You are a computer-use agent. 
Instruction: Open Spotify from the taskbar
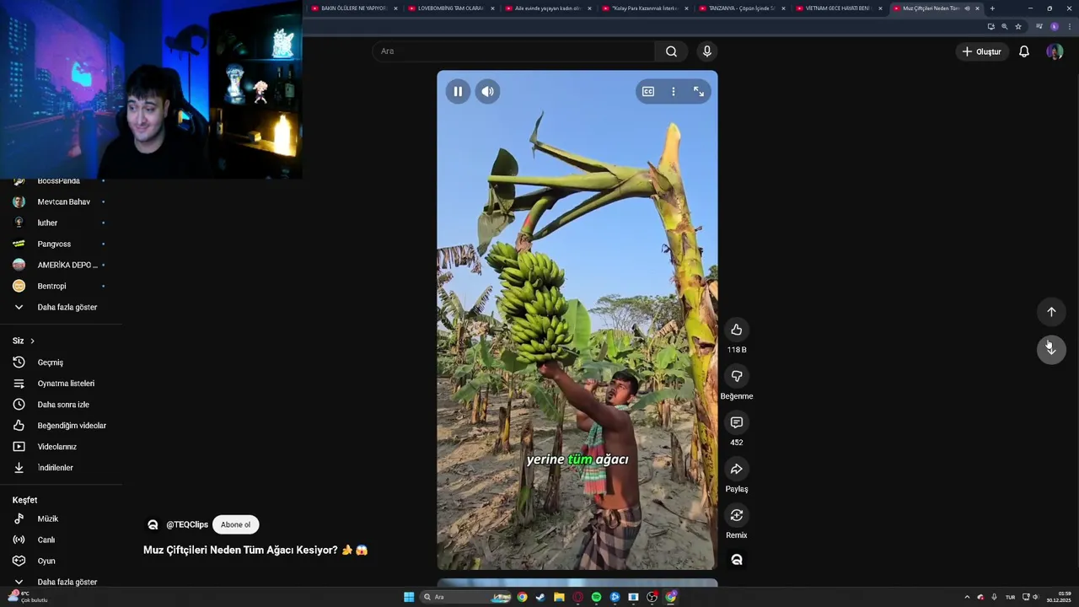596,597
